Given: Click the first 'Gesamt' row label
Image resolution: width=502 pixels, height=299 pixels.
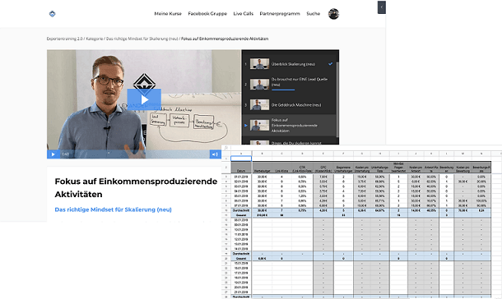Looking at the screenshot, I should point(241,215).
